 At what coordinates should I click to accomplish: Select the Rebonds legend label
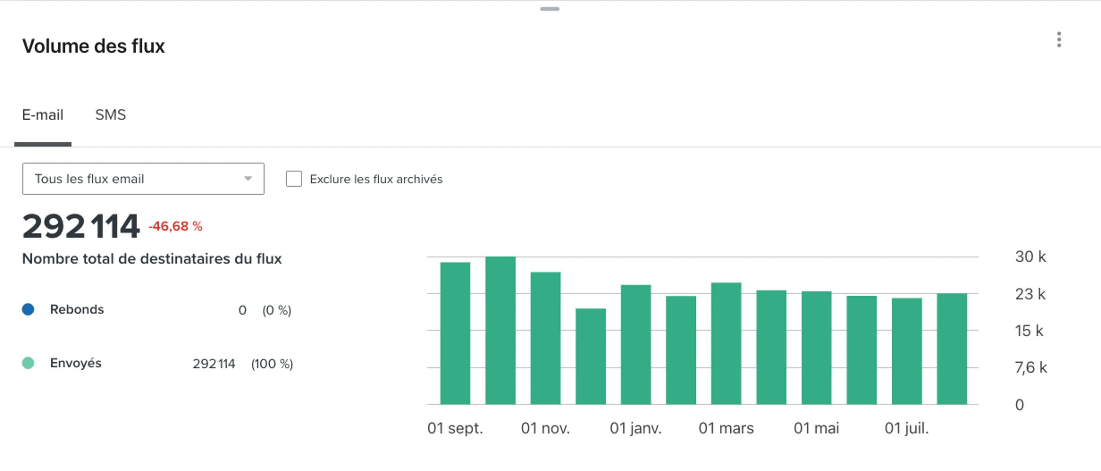pyautogui.click(x=77, y=309)
